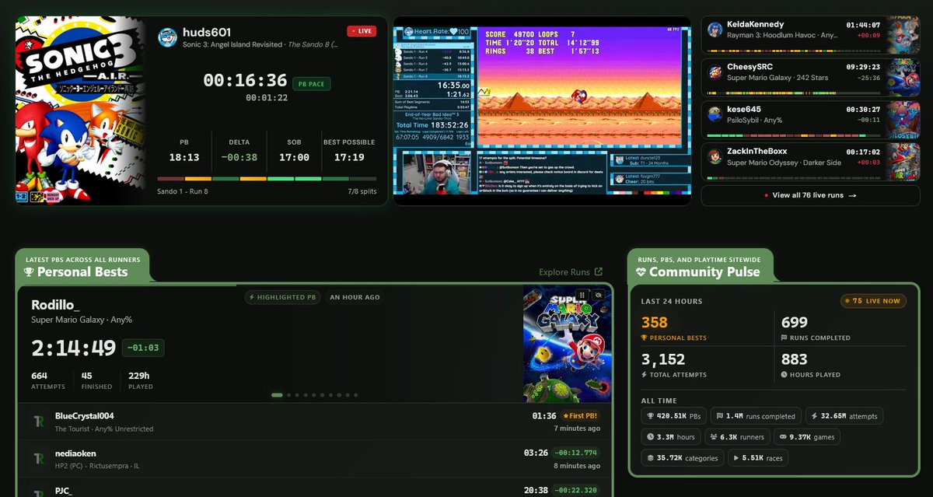Image resolution: width=933 pixels, height=497 pixels.
Task: Click the grid view icon on the Galaxy cover
Action: [x=581, y=296]
